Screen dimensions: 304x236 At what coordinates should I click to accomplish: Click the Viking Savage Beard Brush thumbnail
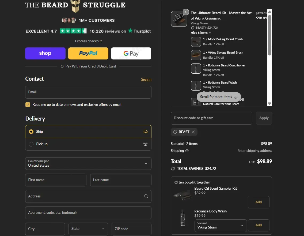tap(196, 55)
